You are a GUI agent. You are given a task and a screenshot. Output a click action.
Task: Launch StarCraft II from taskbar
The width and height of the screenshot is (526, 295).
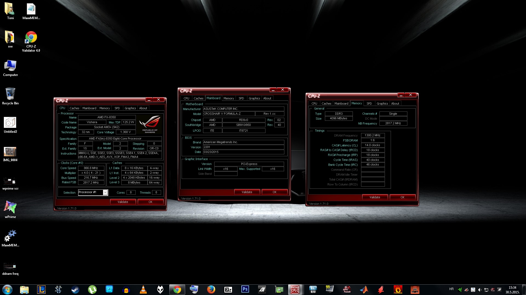click(x=58, y=290)
